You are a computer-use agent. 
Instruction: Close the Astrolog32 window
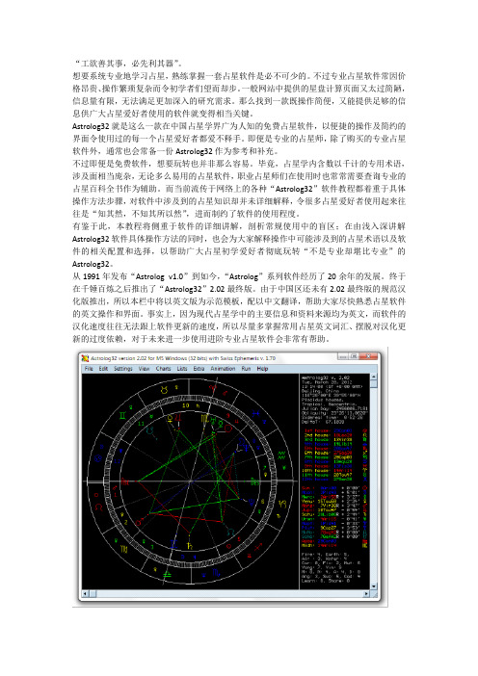point(368,356)
